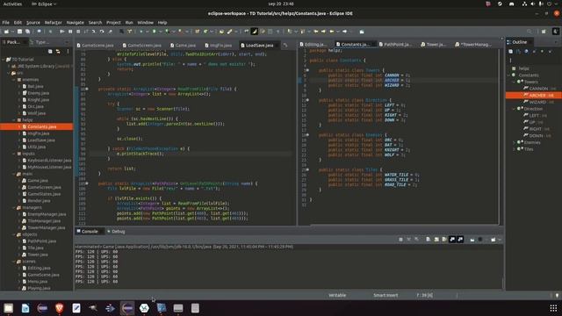Select TowerManager.java in Package Explorer

47,227
